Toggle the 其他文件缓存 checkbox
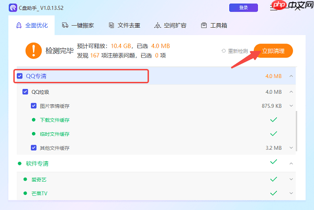This screenshot has width=314, height=210. click(33, 148)
